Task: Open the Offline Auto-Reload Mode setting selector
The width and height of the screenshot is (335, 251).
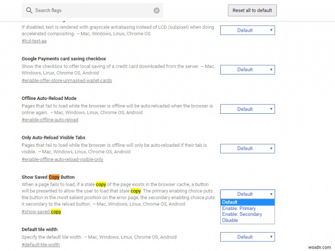Action: click(247, 109)
